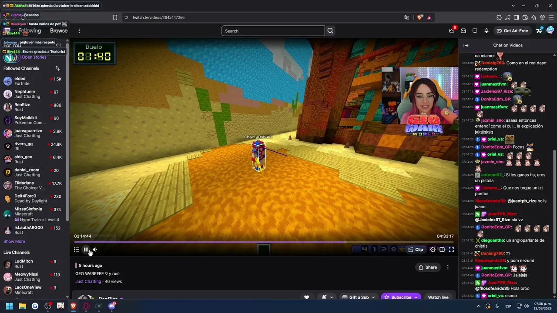
Task: Toggle theatre mode in the player
Action: pos(442,250)
